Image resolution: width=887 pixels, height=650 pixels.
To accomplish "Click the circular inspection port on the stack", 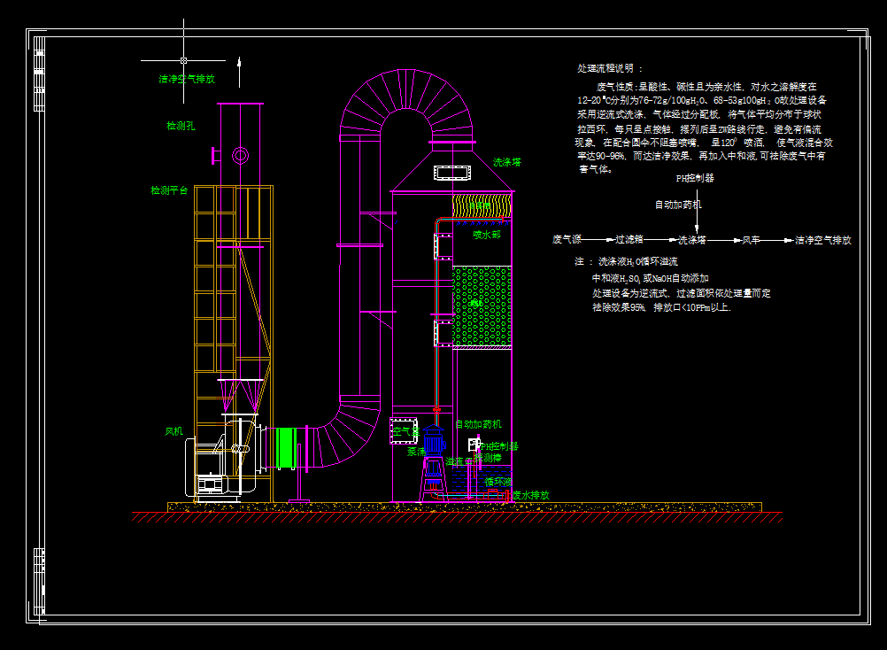I will tap(241, 155).
